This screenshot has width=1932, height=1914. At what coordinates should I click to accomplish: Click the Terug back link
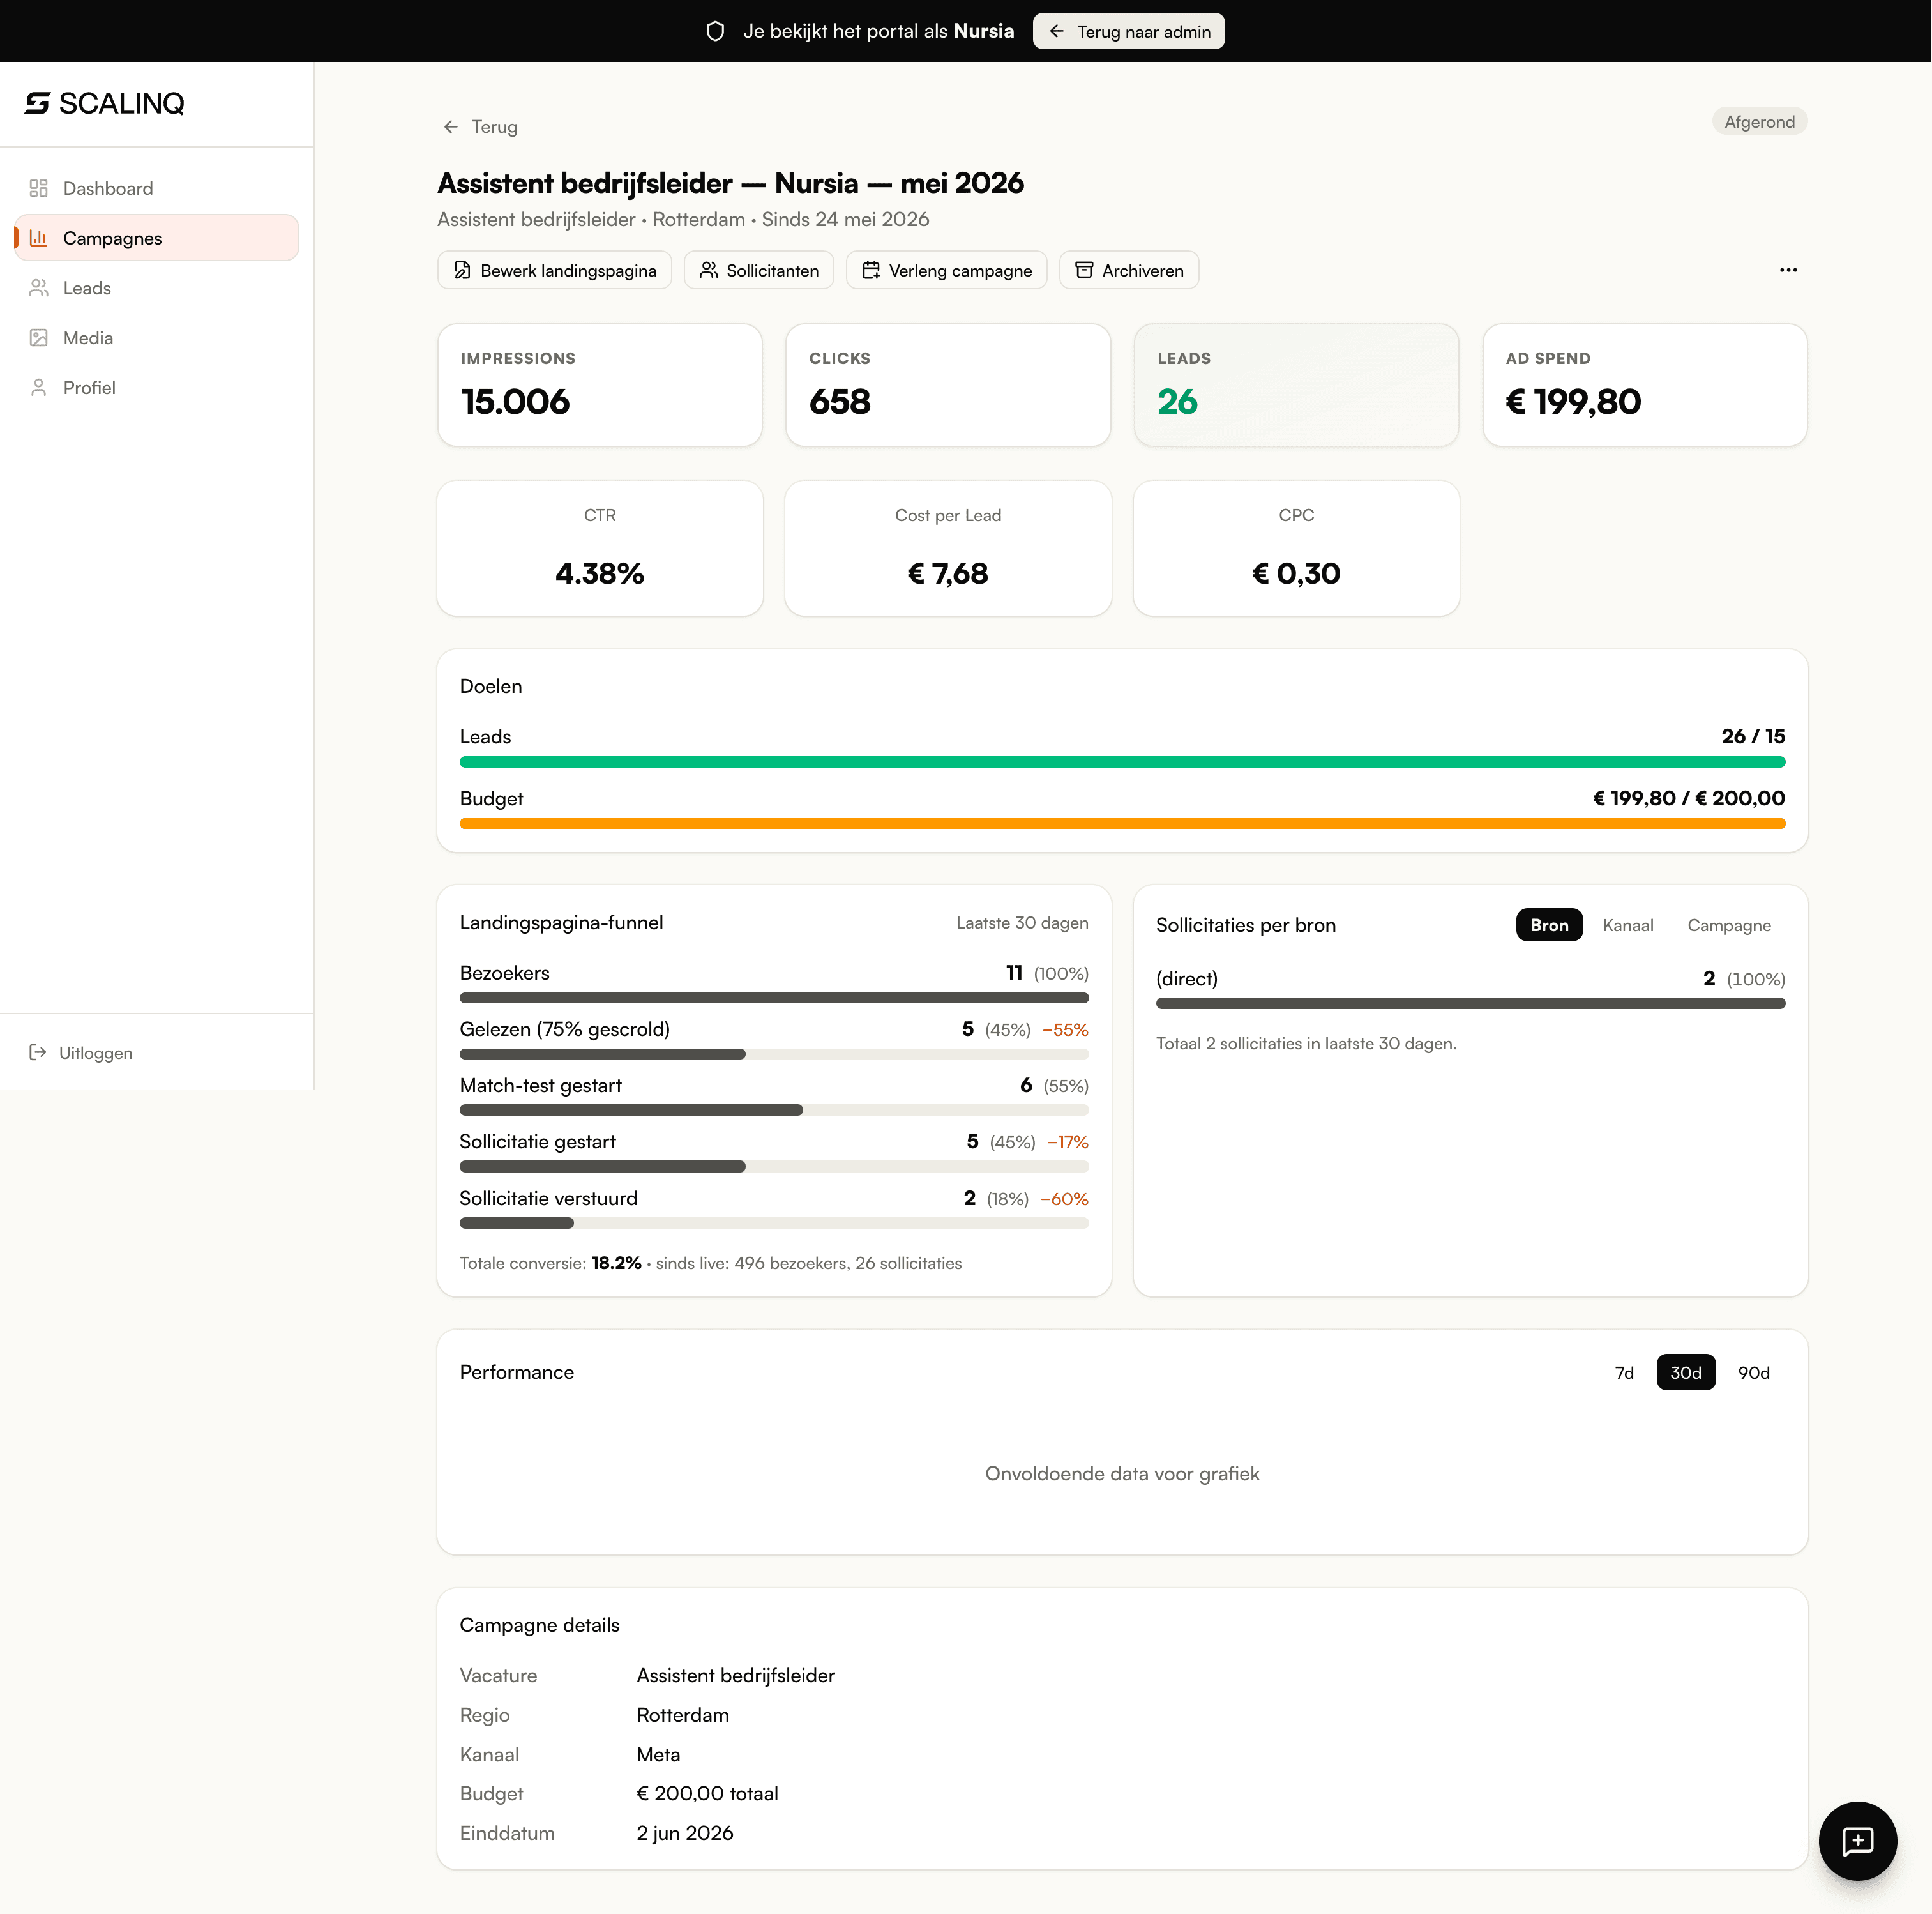(480, 127)
